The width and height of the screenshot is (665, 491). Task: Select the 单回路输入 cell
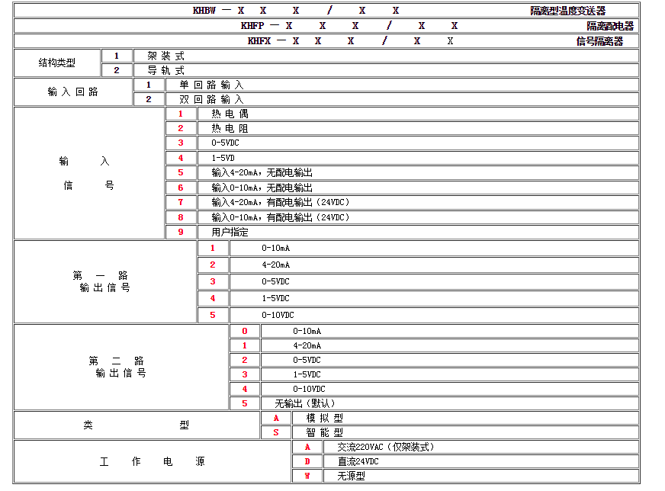(211, 85)
